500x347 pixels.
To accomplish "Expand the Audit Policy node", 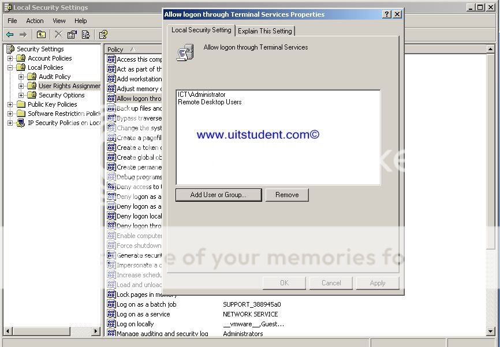I will click(x=21, y=77).
